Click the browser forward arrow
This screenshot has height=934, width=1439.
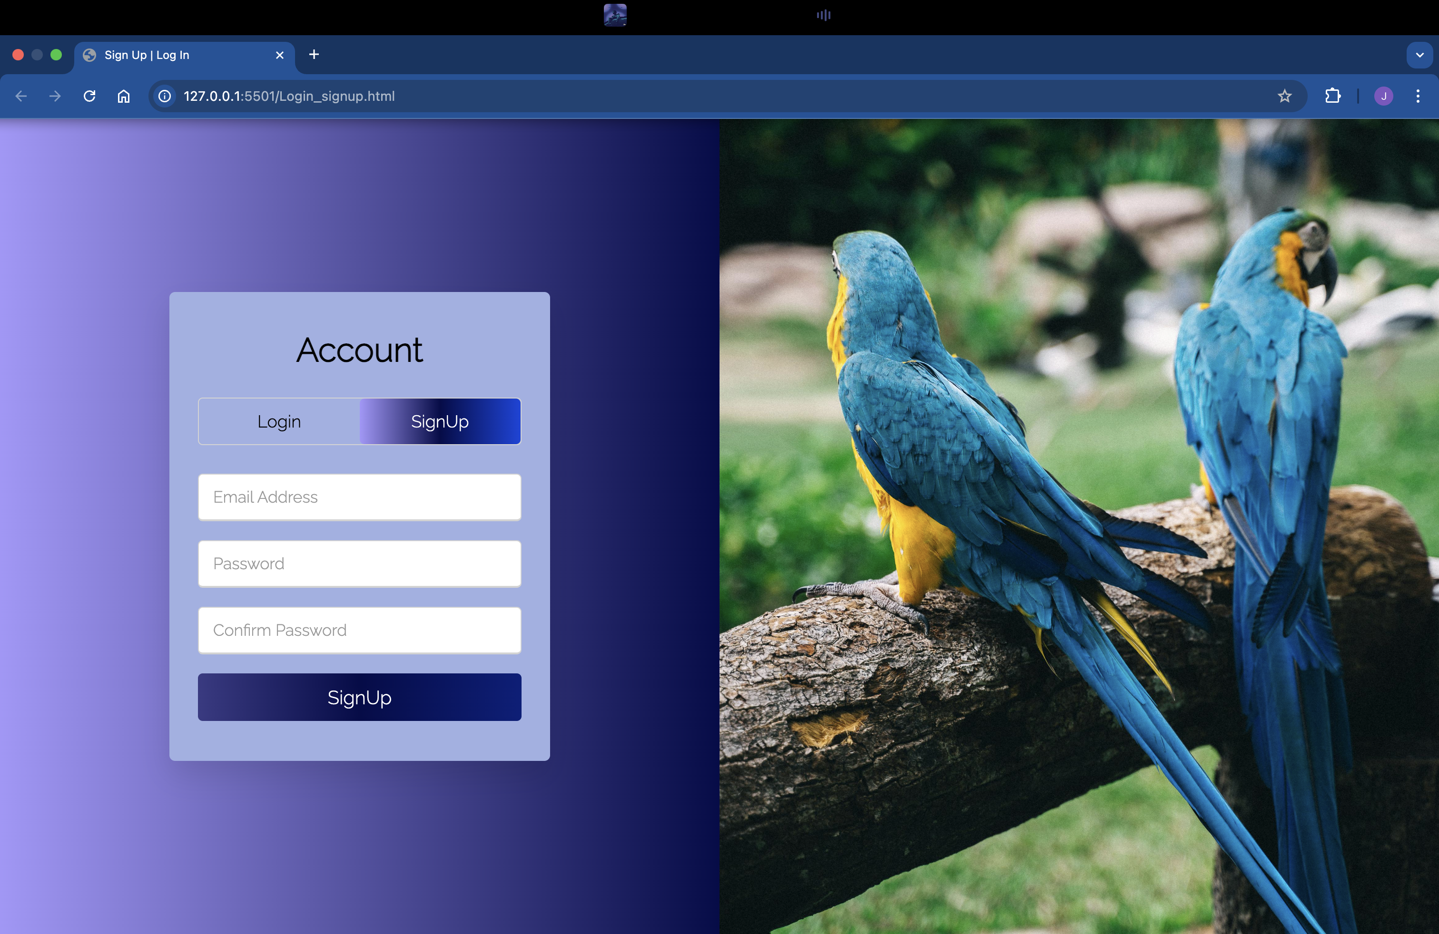[x=55, y=96]
